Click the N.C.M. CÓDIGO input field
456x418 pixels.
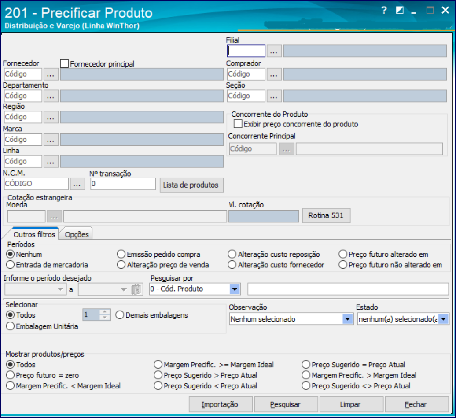[x=36, y=184]
